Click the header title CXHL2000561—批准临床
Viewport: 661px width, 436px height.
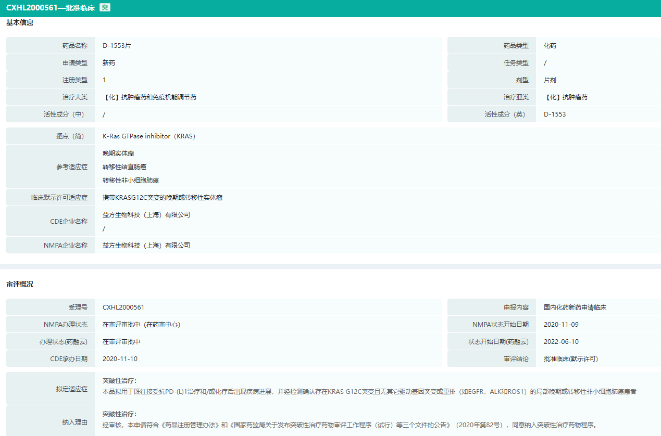click(x=51, y=8)
